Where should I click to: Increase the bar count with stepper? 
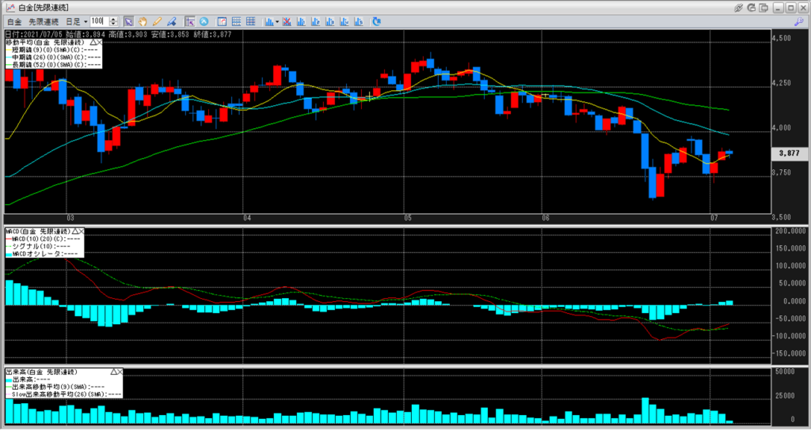tap(114, 18)
